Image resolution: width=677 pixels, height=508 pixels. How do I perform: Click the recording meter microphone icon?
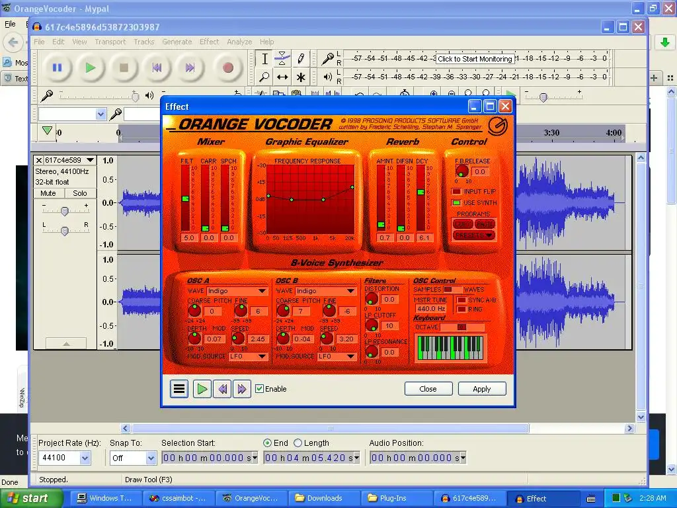[328, 58]
